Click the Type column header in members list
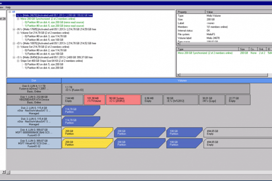This screenshot has width=272, height=181. pos(207,49)
